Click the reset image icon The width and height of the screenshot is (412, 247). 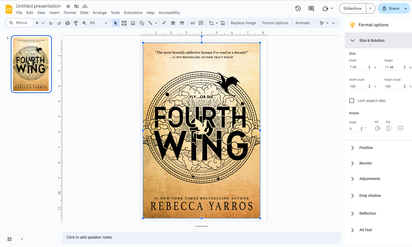pyautogui.click(x=223, y=23)
